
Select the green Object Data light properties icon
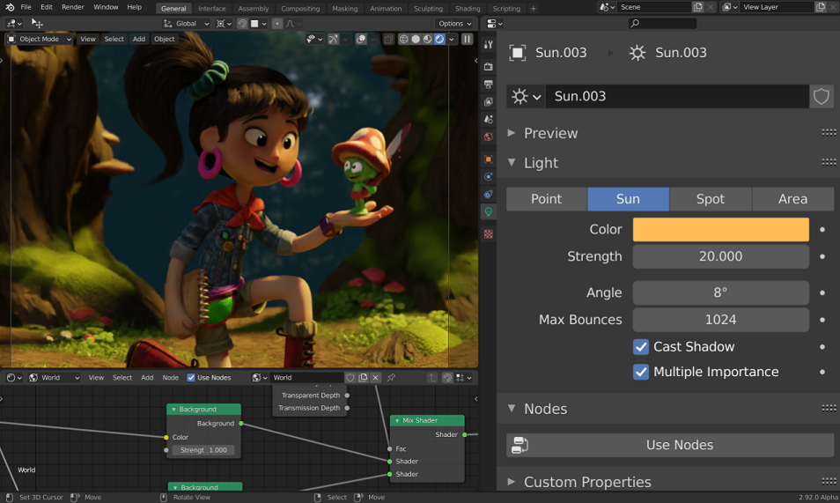pyautogui.click(x=488, y=211)
